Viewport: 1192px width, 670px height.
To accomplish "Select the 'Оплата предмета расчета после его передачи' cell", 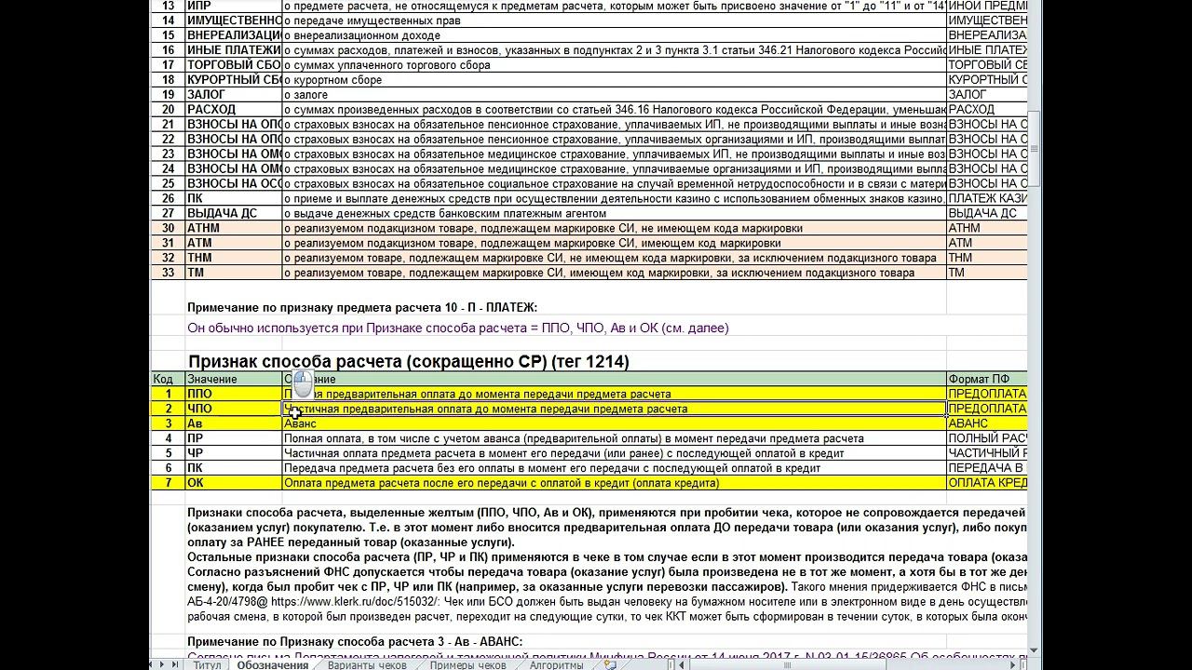I will tap(615, 483).
